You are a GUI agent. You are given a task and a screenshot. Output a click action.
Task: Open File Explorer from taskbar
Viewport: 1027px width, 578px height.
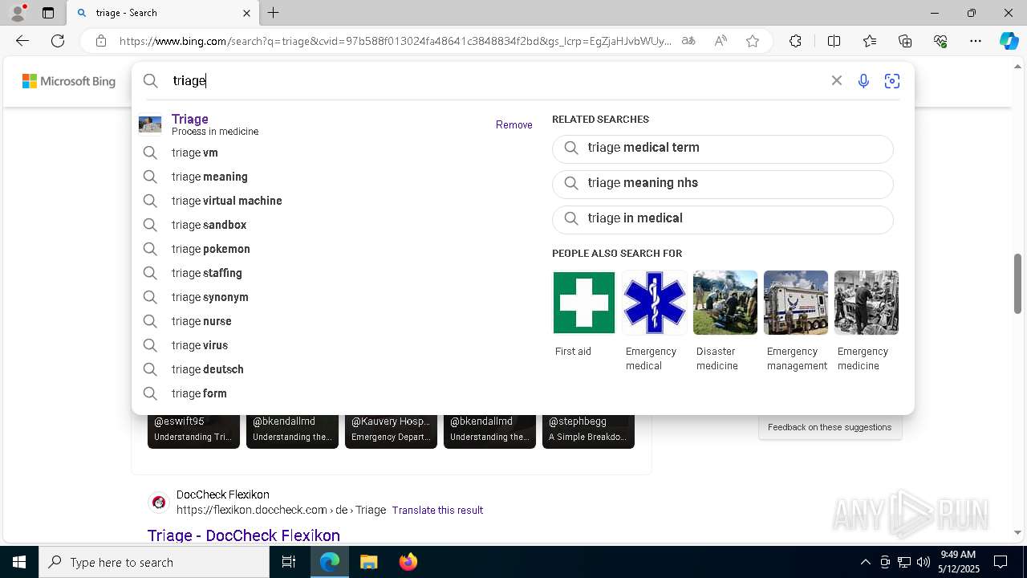368,562
